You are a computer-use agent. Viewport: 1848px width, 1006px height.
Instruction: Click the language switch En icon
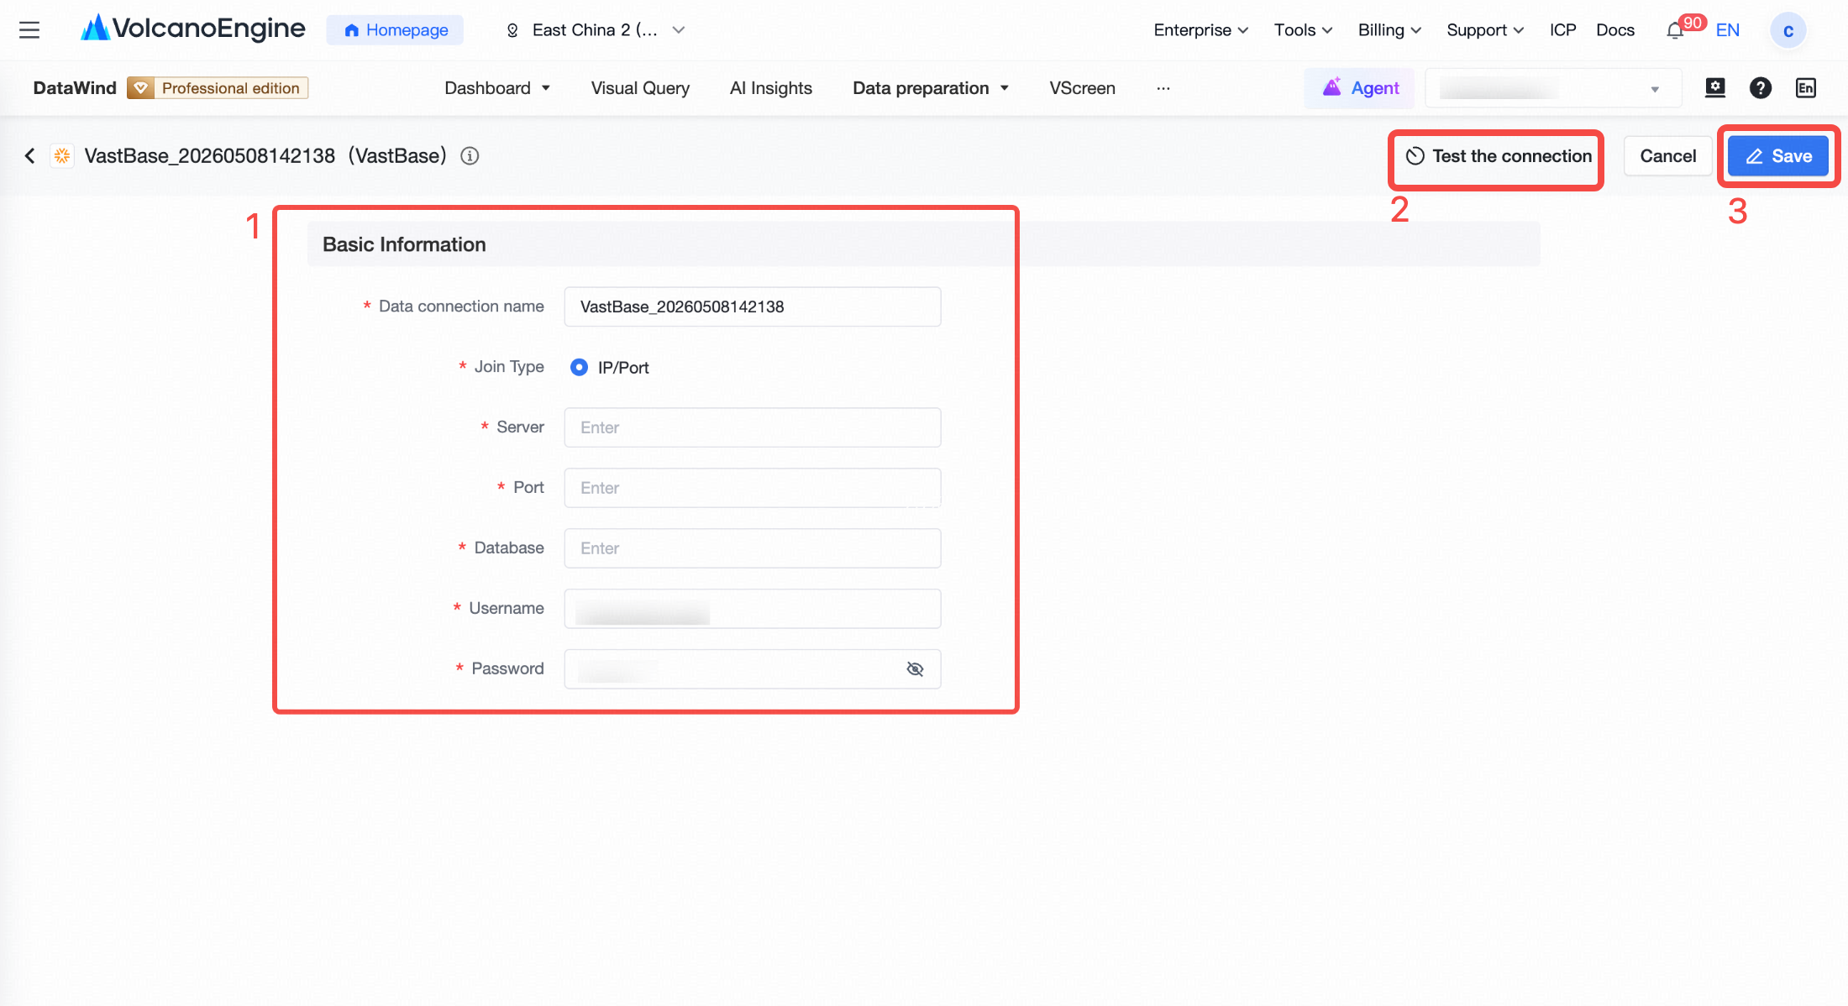pyautogui.click(x=1806, y=88)
